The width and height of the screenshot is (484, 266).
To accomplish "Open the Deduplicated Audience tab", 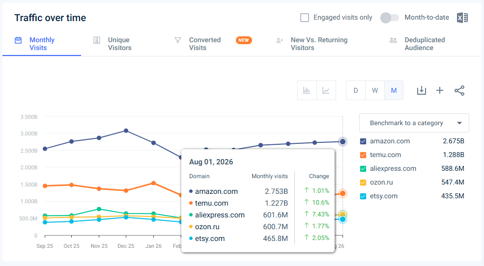I will pos(425,44).
